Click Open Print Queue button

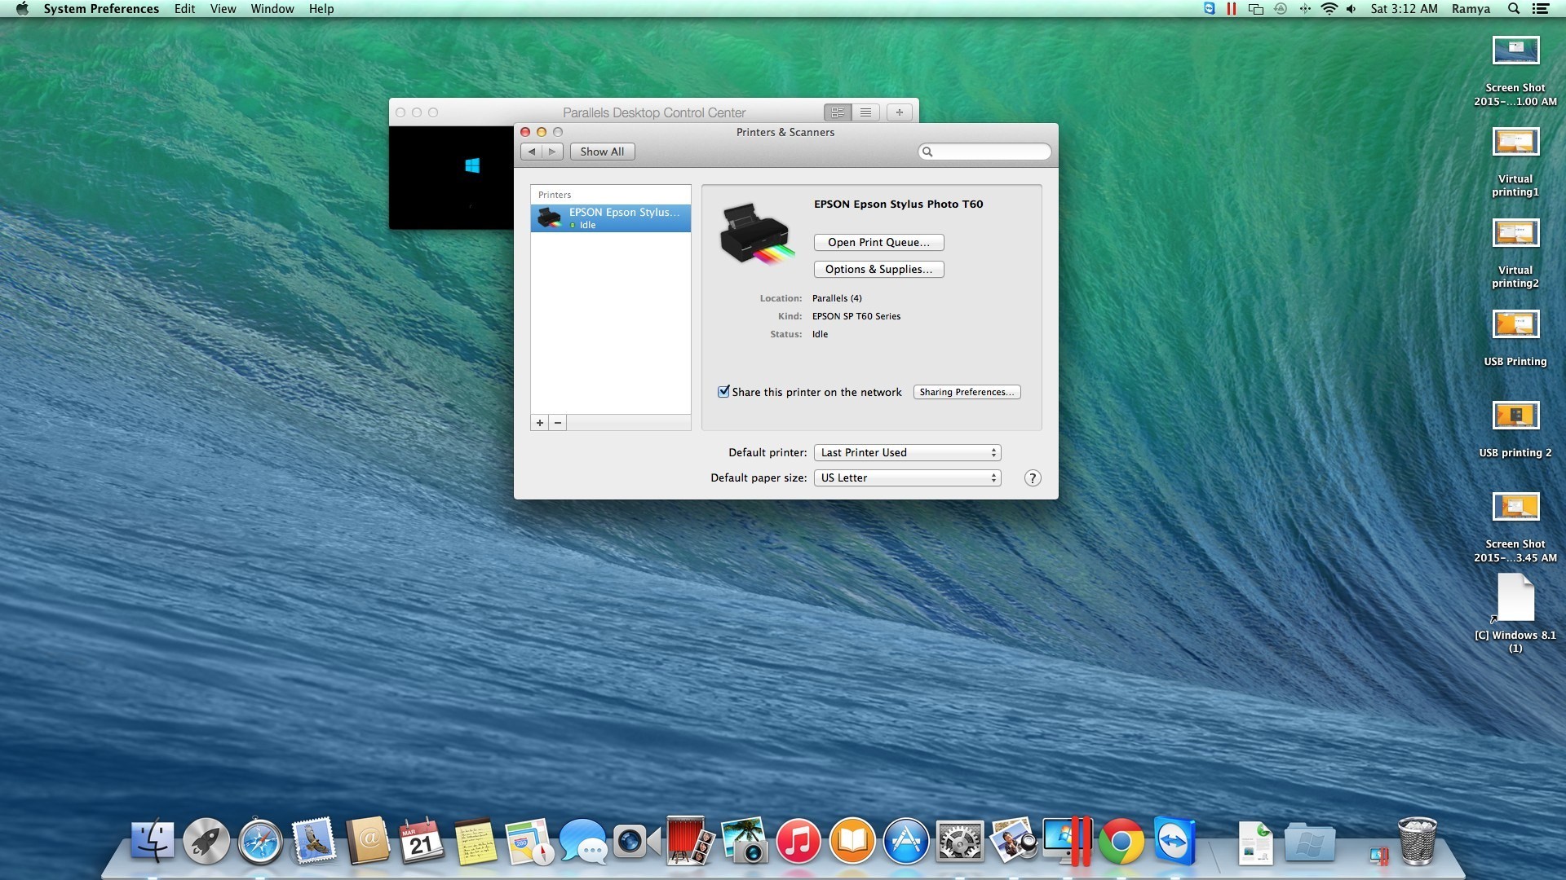point(878,243)
